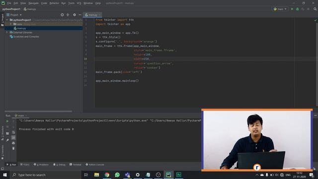Click pythonProject1 breadcrumb in navigation bar
The height and width of the screenshot is (179, 318).
(x=11, y=9)
